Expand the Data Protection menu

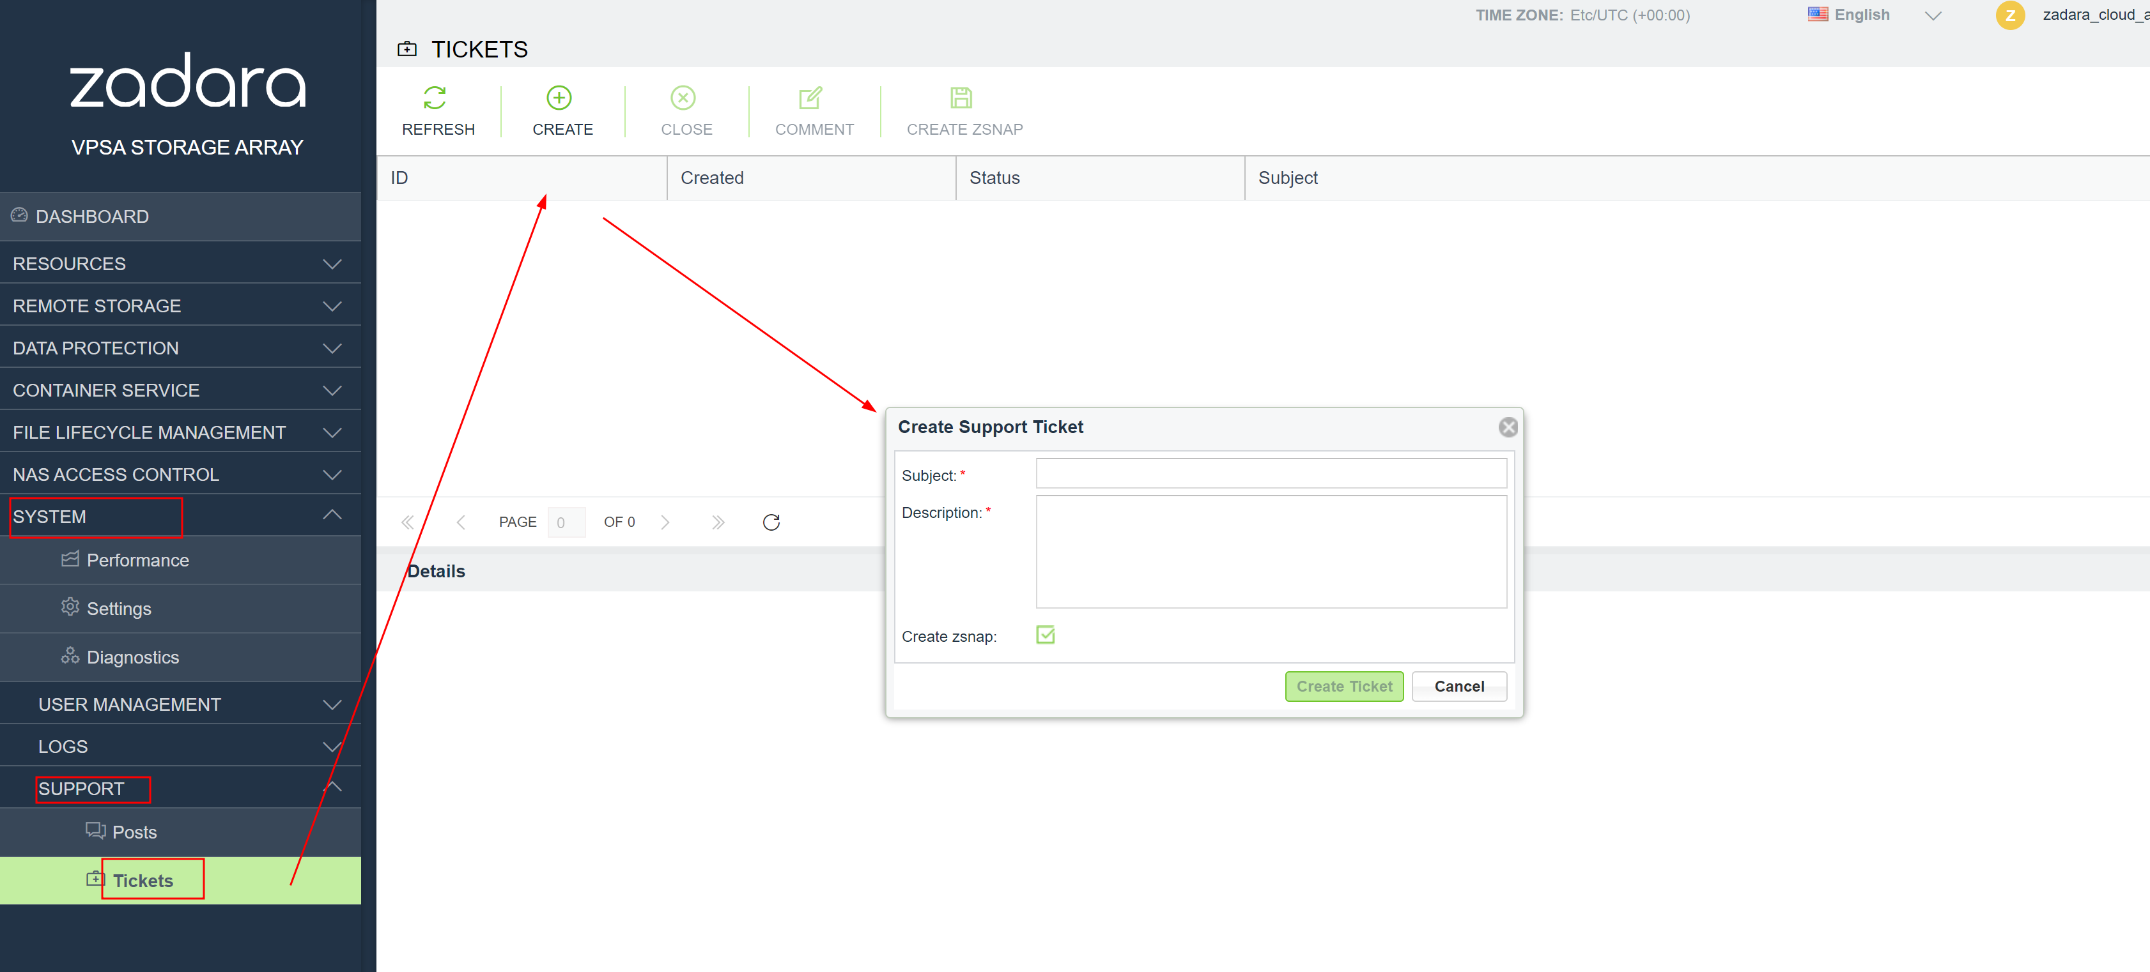[x=180, y=348]
